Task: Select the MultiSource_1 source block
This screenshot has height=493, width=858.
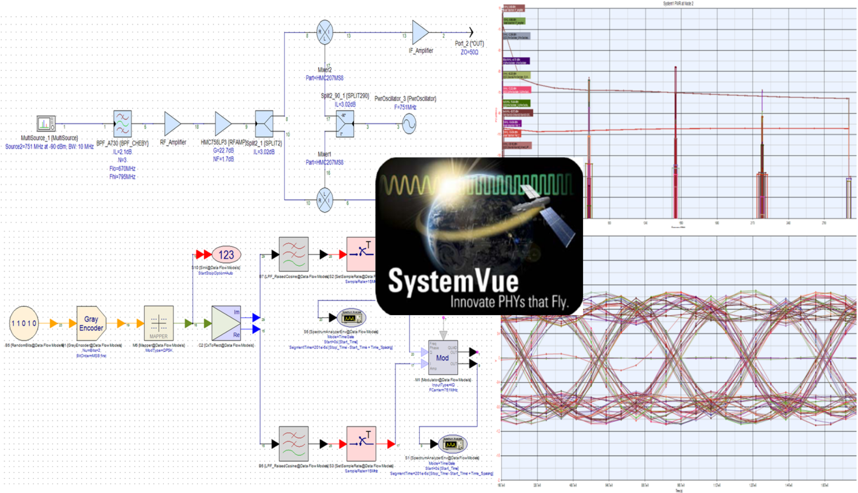Action: tap(46, 123)
